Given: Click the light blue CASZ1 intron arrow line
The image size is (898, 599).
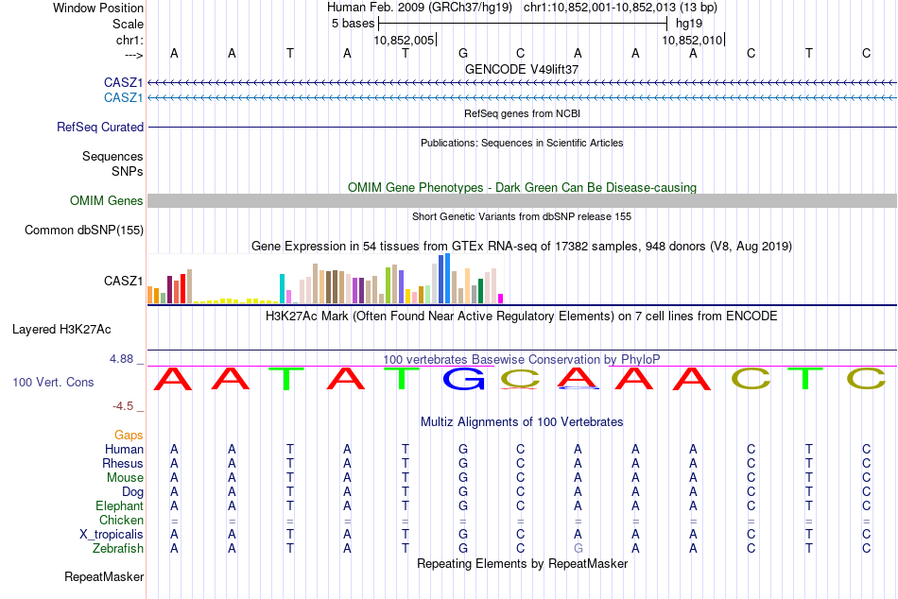Looking at the screenshot, I should pos(522,98).
